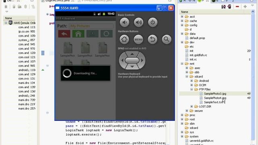Select the secure folder
Image resolution: width=258 pixels, height=145 pixels.
click(x=198, y=111)
